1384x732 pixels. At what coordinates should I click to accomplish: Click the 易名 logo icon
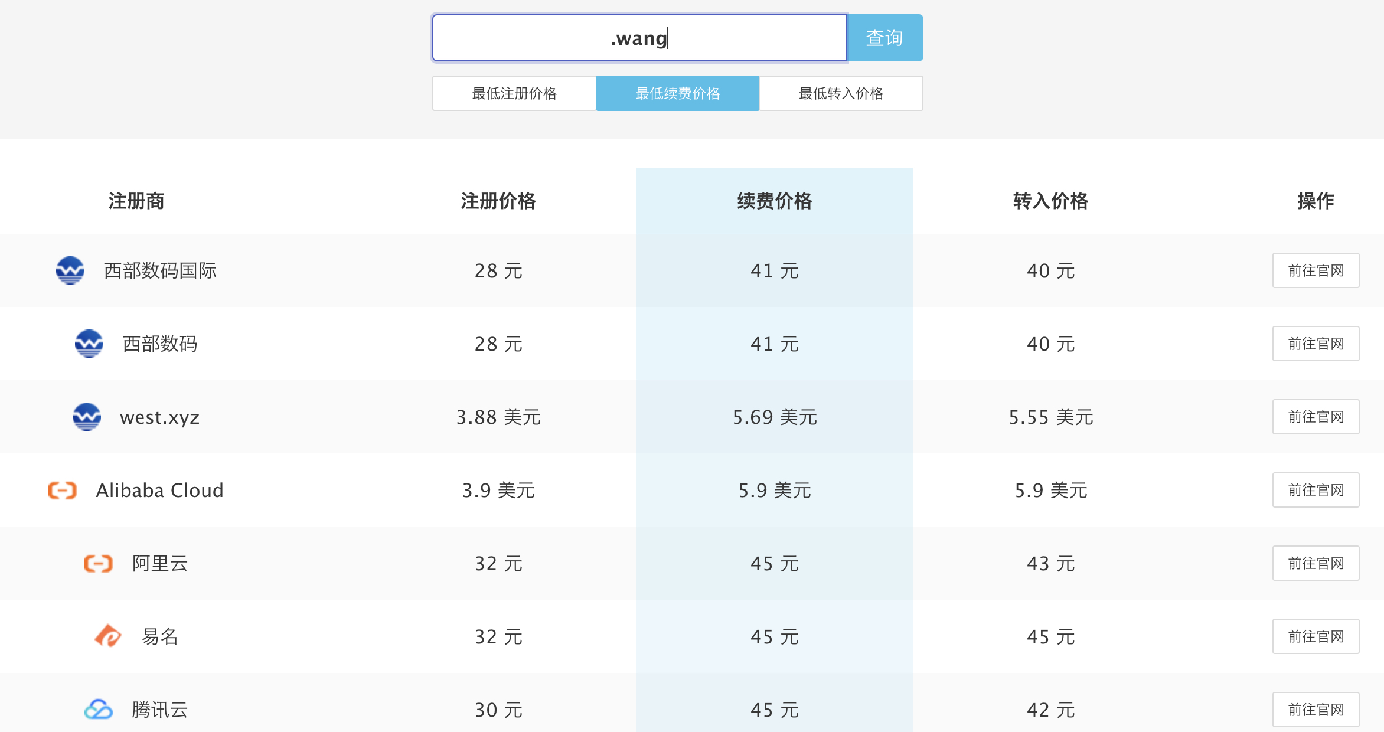point(108,636)
